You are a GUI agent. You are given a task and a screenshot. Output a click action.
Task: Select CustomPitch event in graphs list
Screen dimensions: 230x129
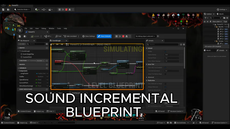(27, 57)
